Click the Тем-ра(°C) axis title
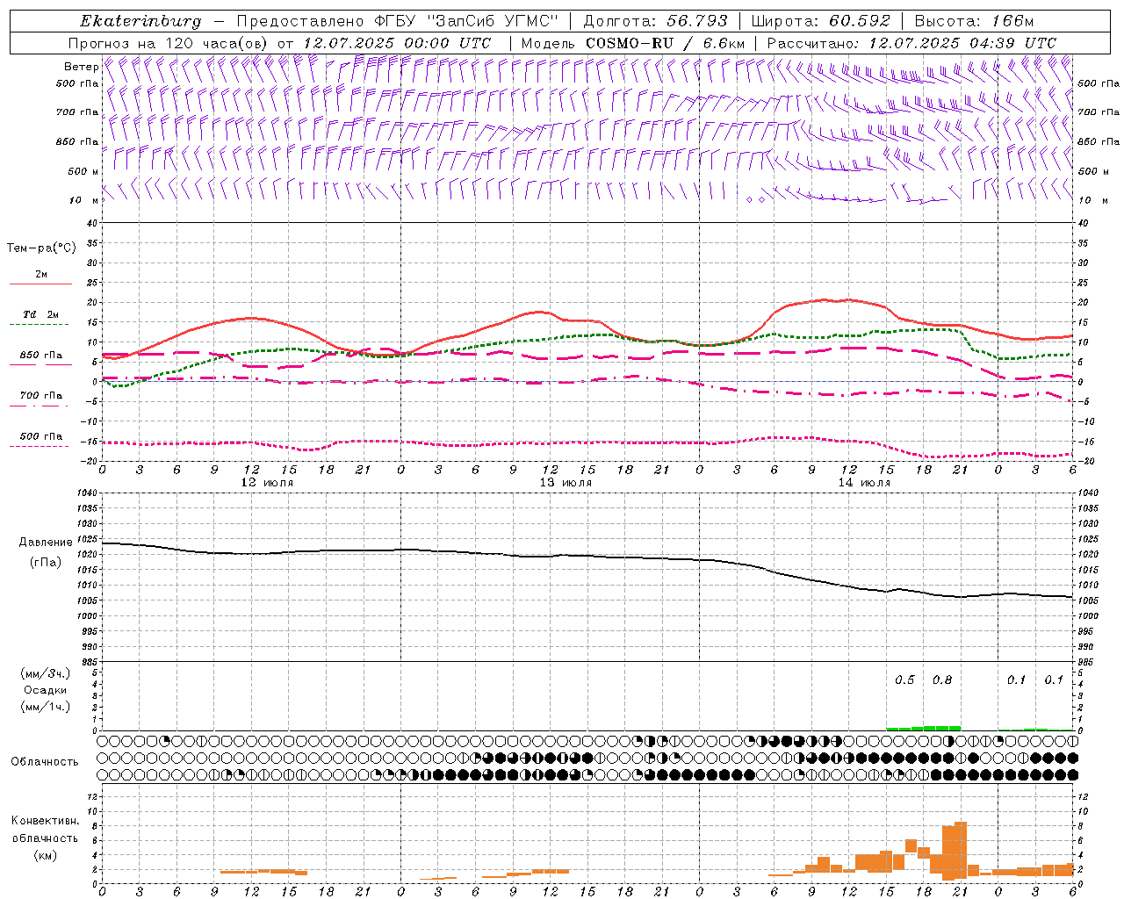The image size is (1124, 899). (41, 248)
